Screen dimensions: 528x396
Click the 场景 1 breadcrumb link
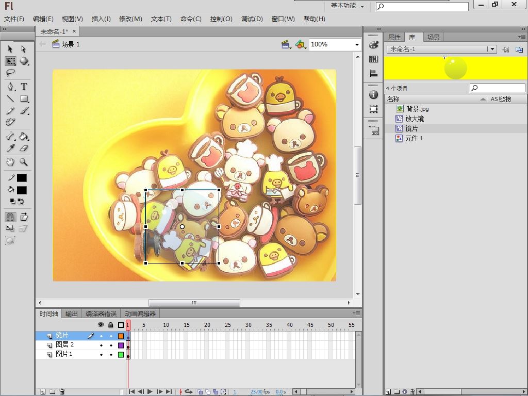coord(71,44)
